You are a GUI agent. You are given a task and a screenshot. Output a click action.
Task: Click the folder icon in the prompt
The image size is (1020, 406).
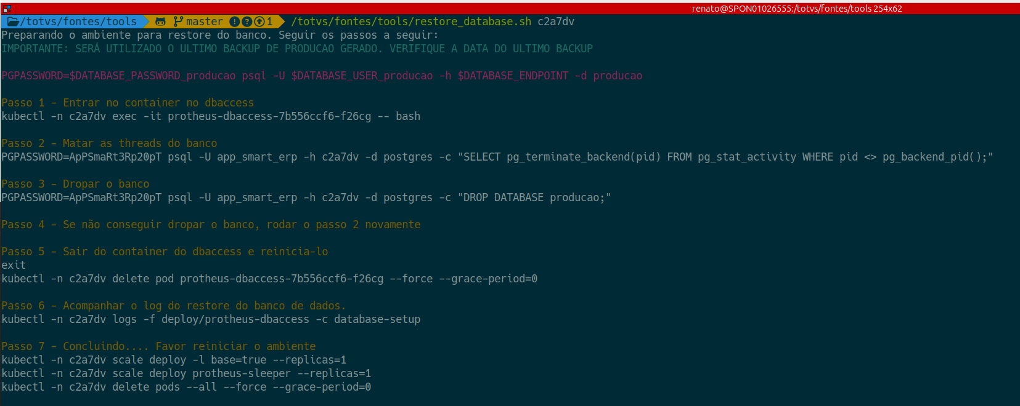pyautogui.click(x=13, y=22)
